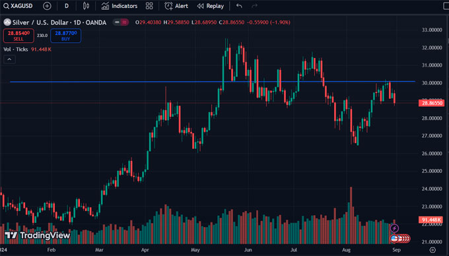
Task: Buy at 28.87700
Action: click(65, 36)
